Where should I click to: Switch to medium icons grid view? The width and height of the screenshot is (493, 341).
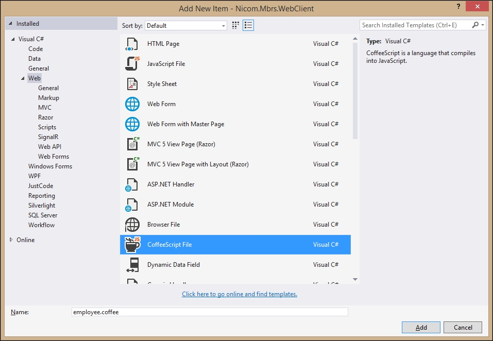[x=236, y=25]
